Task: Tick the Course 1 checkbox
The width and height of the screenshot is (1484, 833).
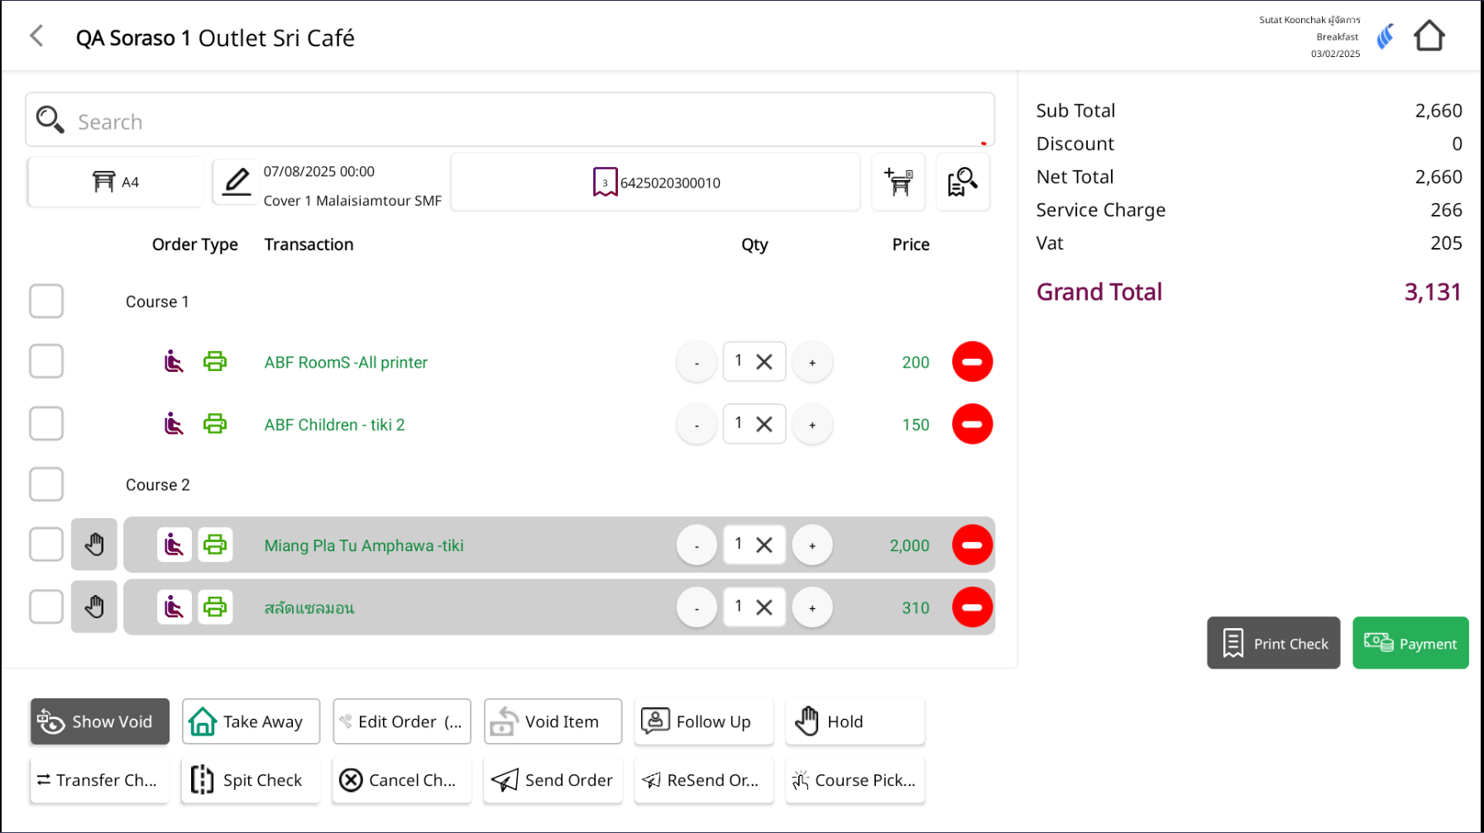Action: pyautogui.click(x=46, y=302)
